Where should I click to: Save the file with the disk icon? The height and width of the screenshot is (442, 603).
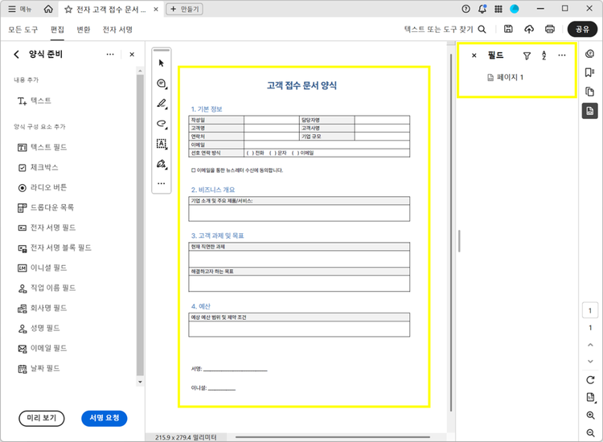click(508, 29)
